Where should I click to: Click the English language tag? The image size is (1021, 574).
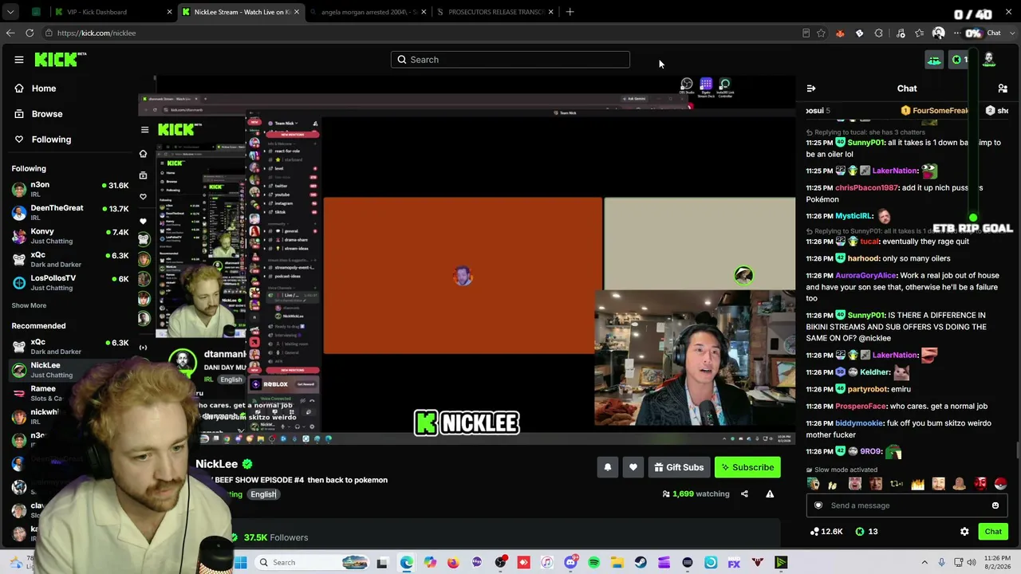point(263,494)
